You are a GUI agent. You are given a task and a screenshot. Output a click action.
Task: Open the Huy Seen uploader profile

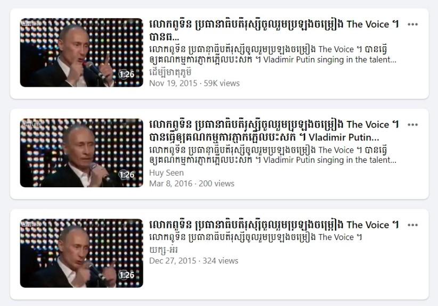point(166,172)
